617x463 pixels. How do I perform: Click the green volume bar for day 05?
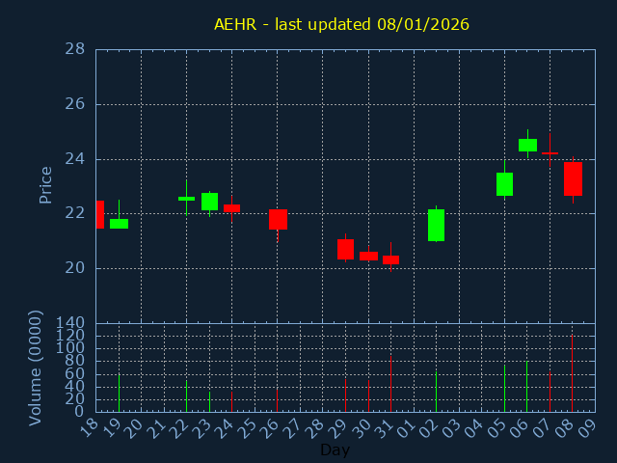coord(504,389)
